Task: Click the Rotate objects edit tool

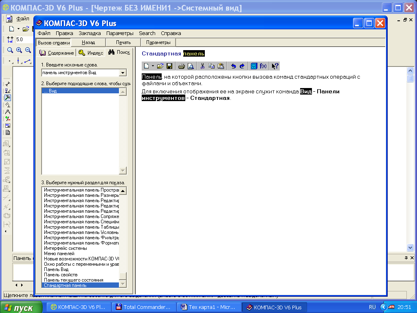Action: pos(7,153)
